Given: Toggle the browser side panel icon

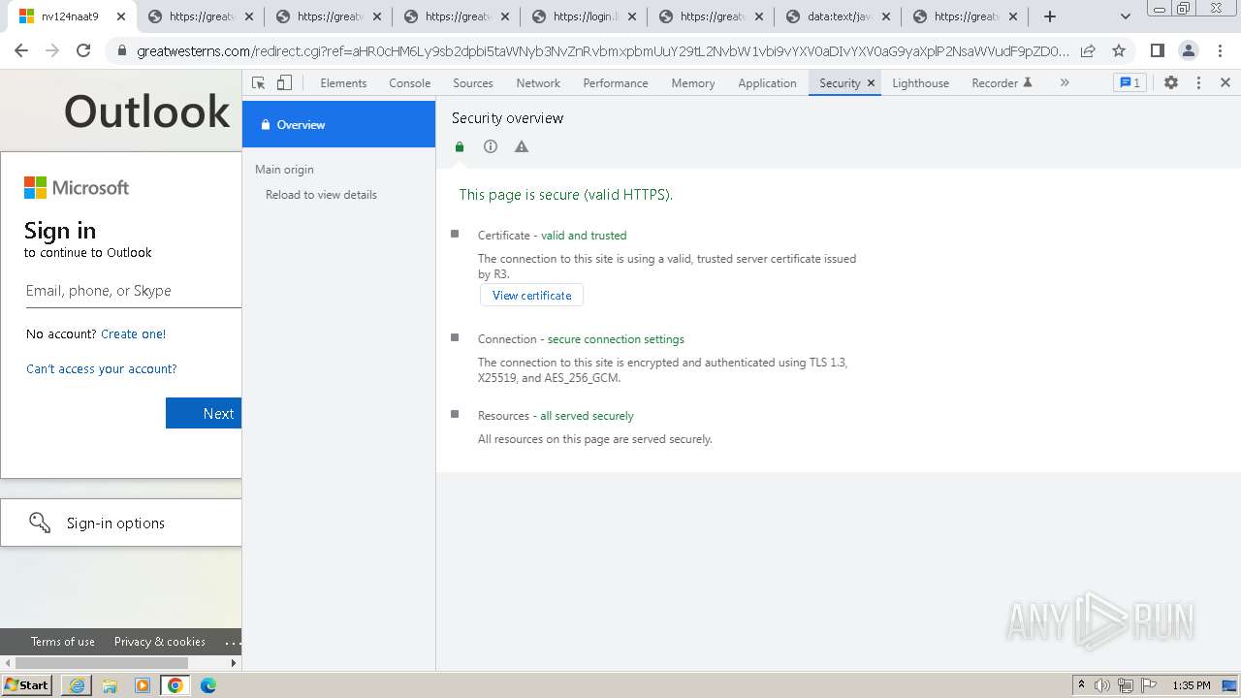Looking at the screenshot, I should tap(1158, 51).
